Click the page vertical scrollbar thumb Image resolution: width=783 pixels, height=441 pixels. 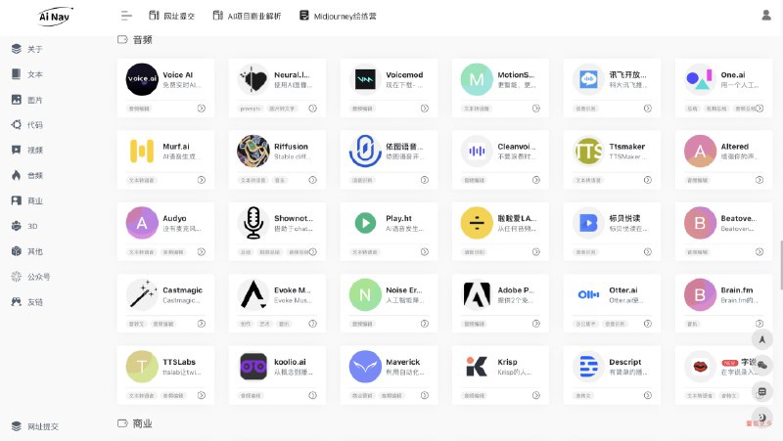(781, 264)
